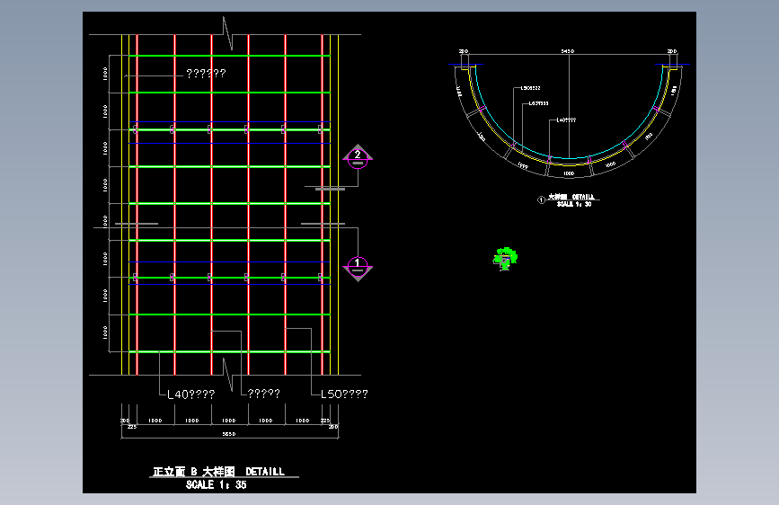Select the green tree symbol
The height and width of the screenshot is (505, 779).
pyautogui.click(x=505, y=259)
